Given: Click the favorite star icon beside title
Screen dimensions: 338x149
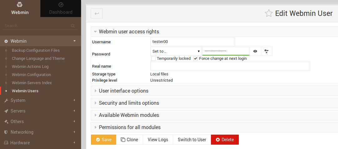Looking at the screenshot, I should pyautogui.click(x=269, y=13).
